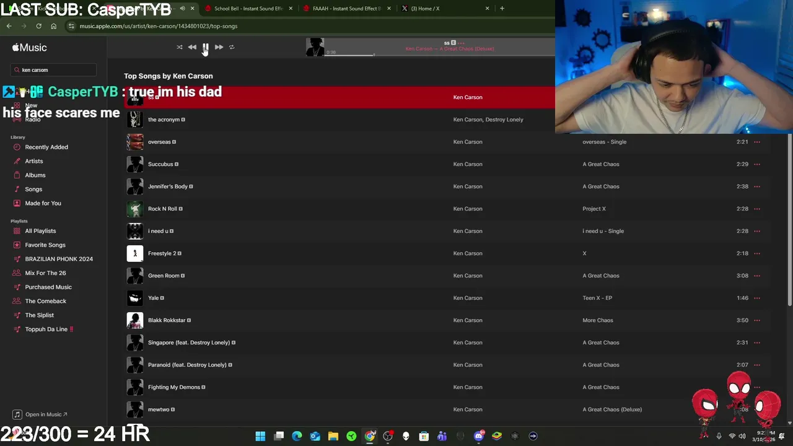
Task: Select 'Paranoid (feat. Destroy Lonely)' song
Action: point(187,365)
